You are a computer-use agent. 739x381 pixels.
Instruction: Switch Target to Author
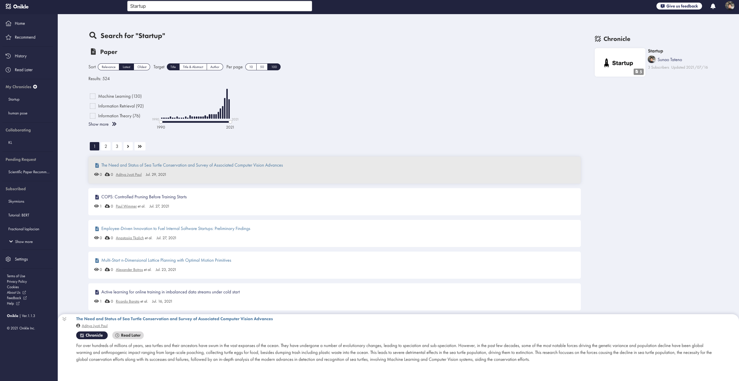pyautogui.click(x=215, y=67)
